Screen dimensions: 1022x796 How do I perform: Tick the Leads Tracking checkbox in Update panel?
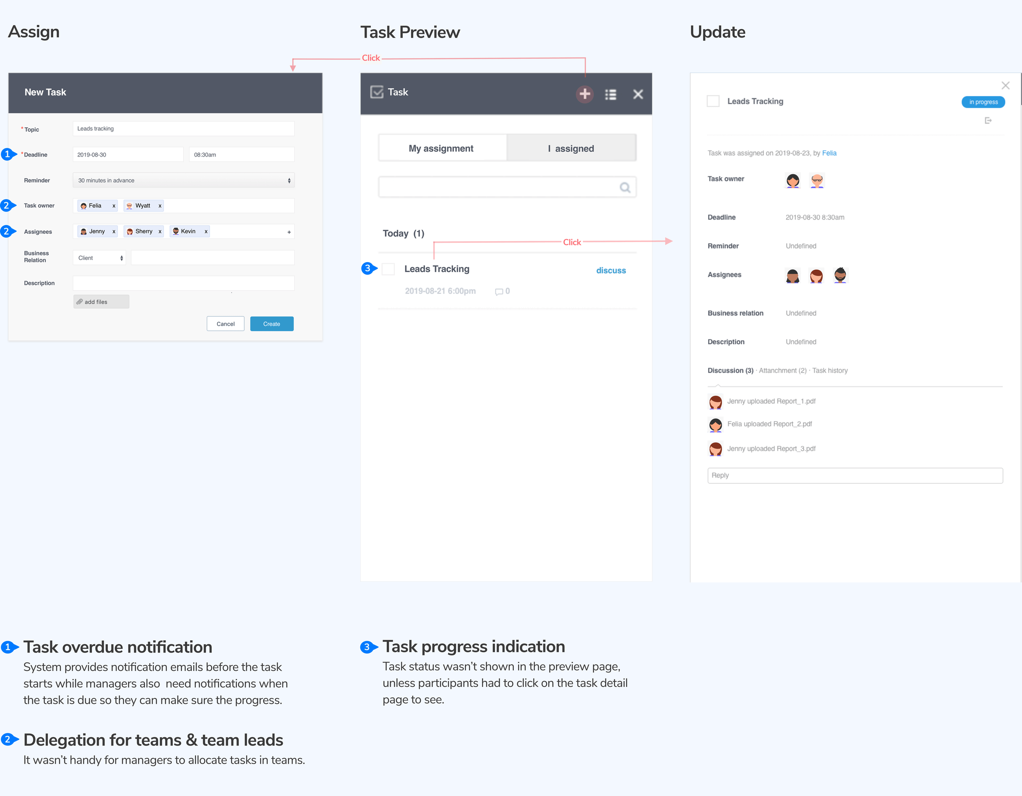click(x=713, y=101)
